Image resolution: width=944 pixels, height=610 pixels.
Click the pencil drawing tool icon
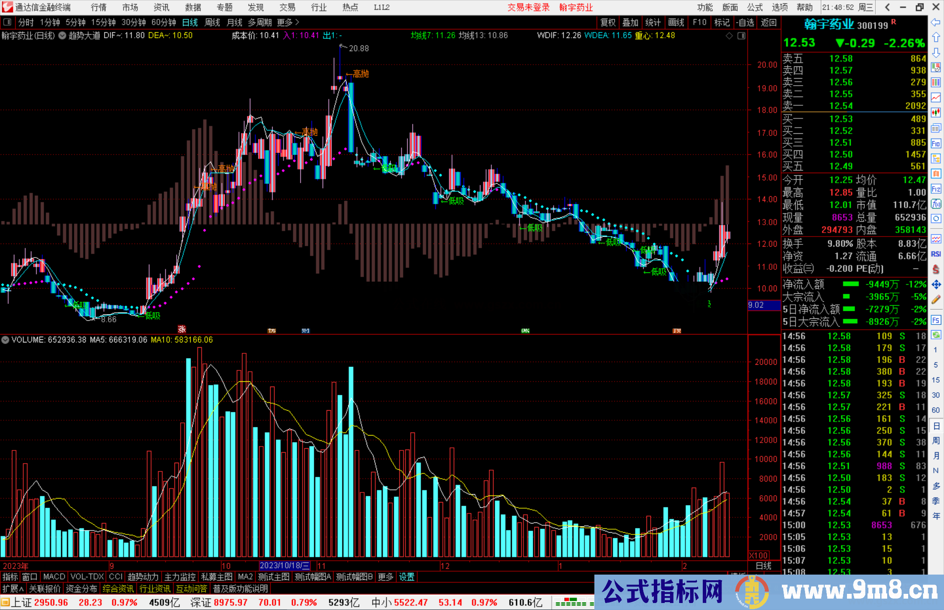(x=936, y=300)
